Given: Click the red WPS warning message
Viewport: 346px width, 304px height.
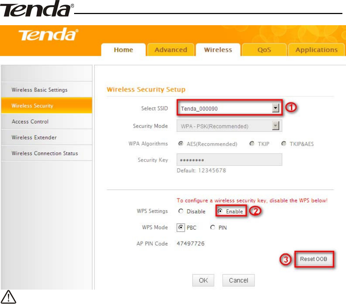Looking at the screenshot, I should (252, 200).
